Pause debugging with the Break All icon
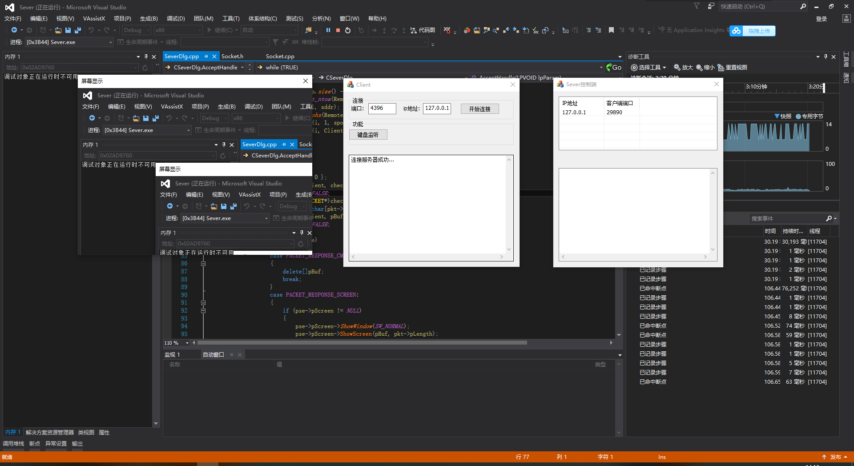 [328, 30]
